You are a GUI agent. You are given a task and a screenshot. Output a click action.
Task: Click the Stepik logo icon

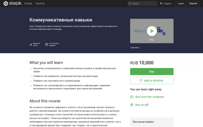(x=6, y=3)
